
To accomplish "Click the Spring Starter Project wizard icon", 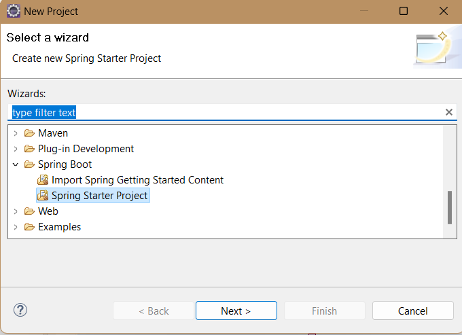I will pos(43,195).
